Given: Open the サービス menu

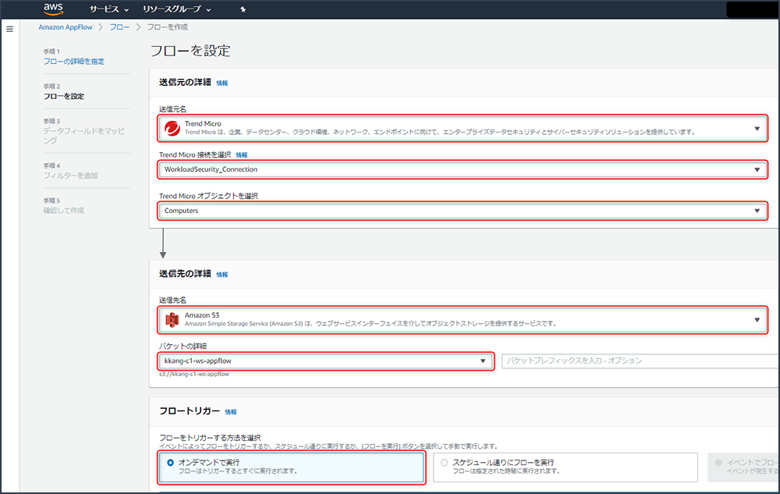Looking at the screenshot, I should [x=108, y=9].
